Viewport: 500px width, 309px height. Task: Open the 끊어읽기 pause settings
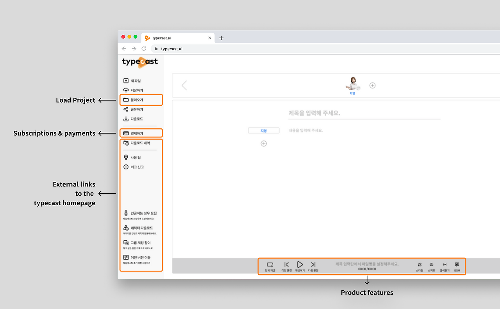click(445, 267)
